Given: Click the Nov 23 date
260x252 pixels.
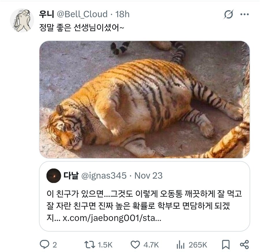Looking at the screenshot, I should point(148,176).
